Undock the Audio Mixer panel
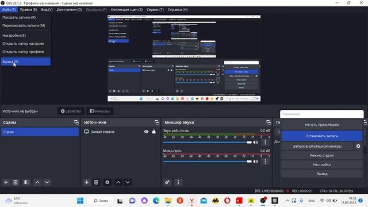368x207 pixels. point(269,122)
